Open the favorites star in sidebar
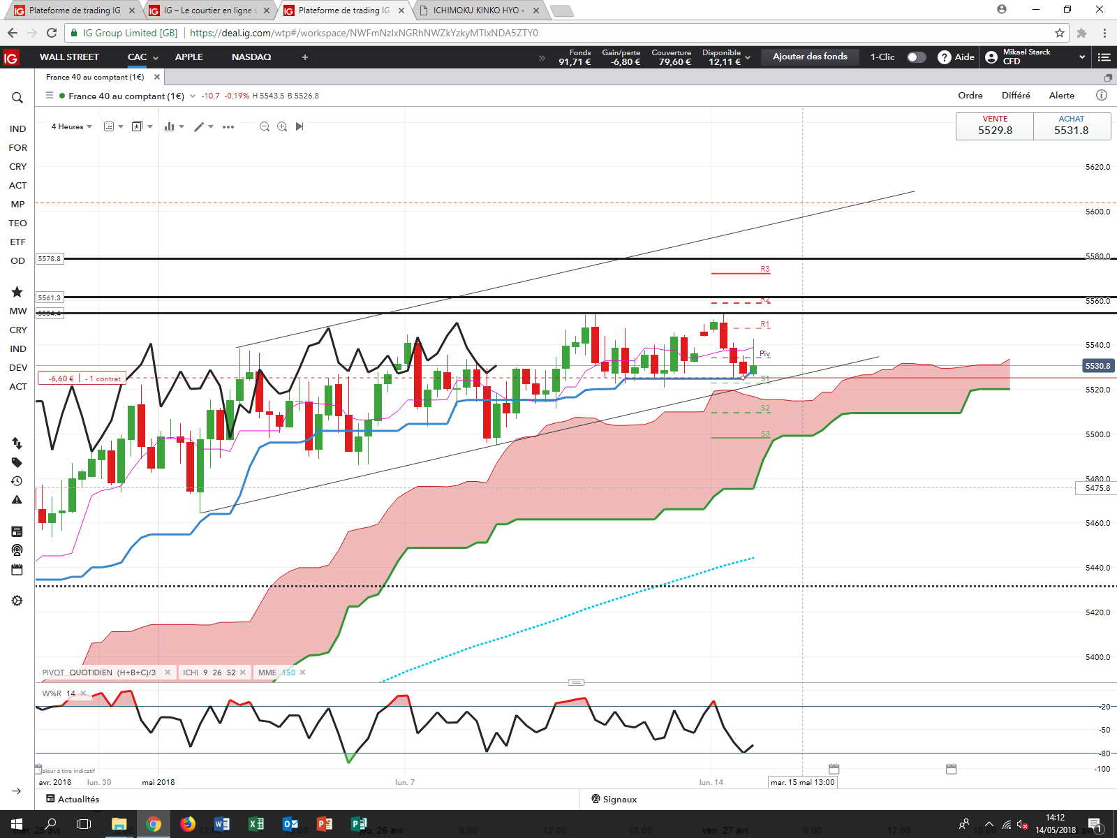 click(17, 292)
